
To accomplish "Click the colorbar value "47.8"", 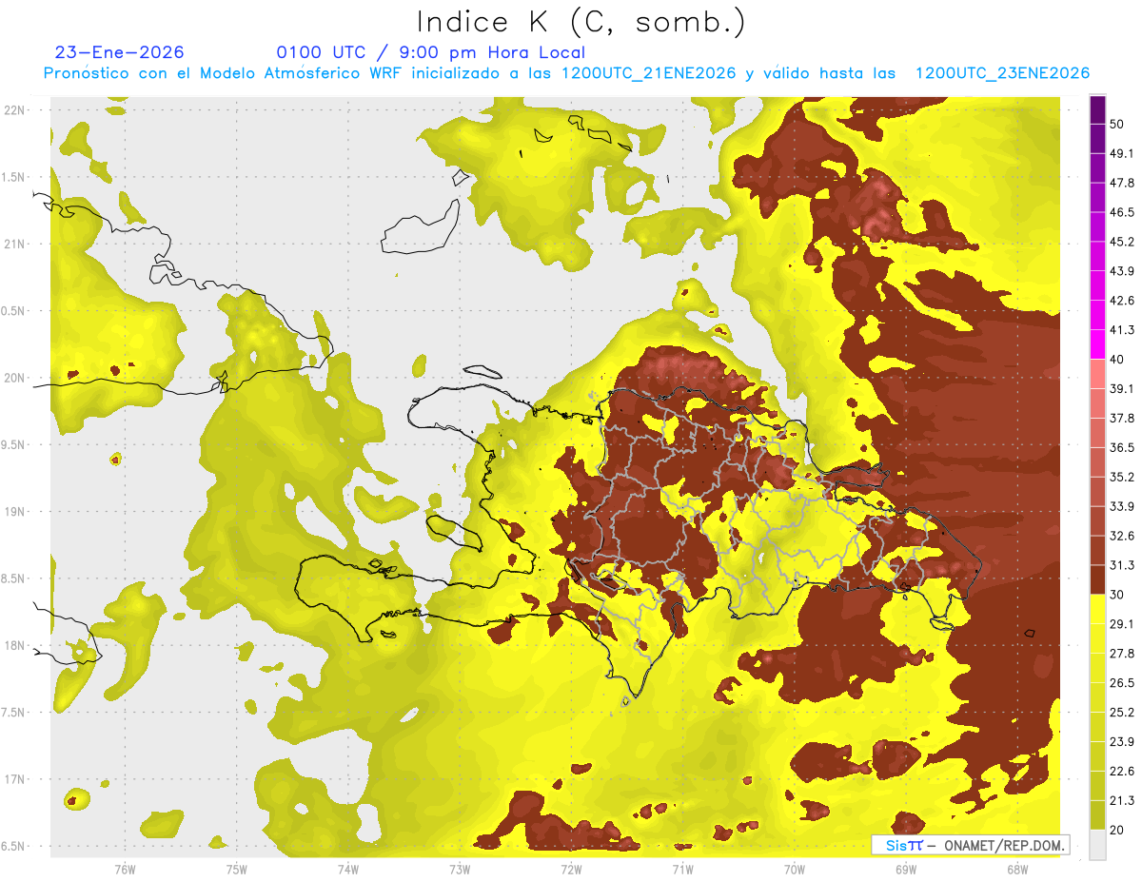I will (x=1122, y=183).
